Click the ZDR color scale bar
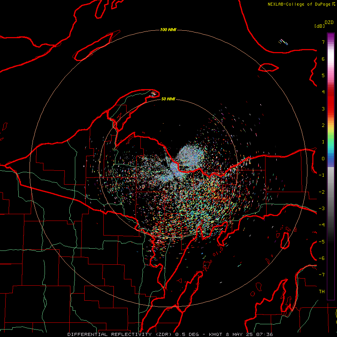 pyautogui.click(x=331, y=166)
